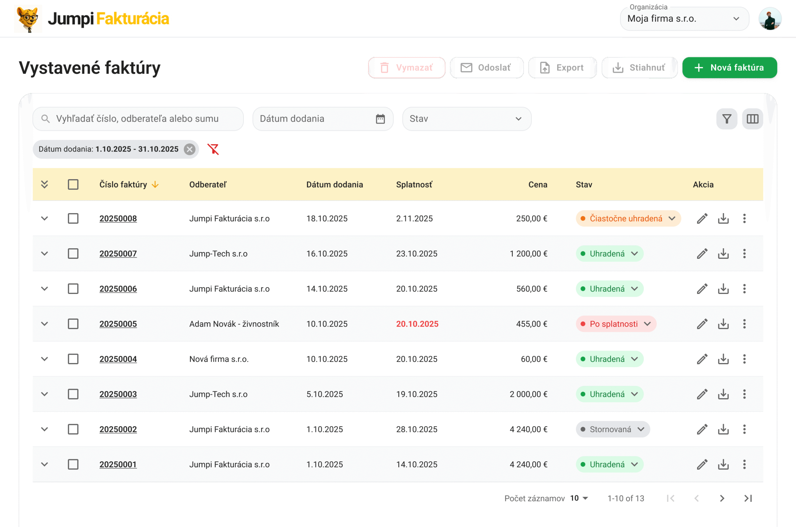Tick checkbox for invoice 20250007
This screenshot has height=527, width=796.
pos(73,254)
